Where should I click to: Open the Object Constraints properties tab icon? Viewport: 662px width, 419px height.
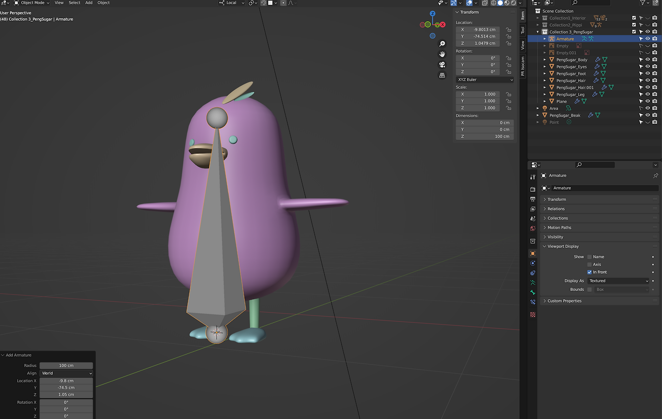pos(533,273)
